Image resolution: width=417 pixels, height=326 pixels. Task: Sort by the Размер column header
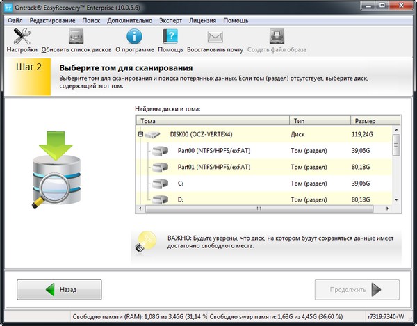pyautogui.click(x=368, y=120)
